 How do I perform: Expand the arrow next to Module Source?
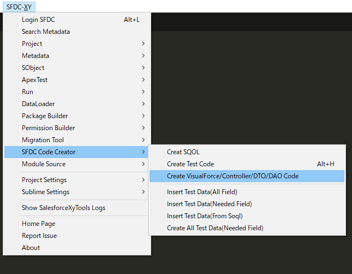point(143,164)
